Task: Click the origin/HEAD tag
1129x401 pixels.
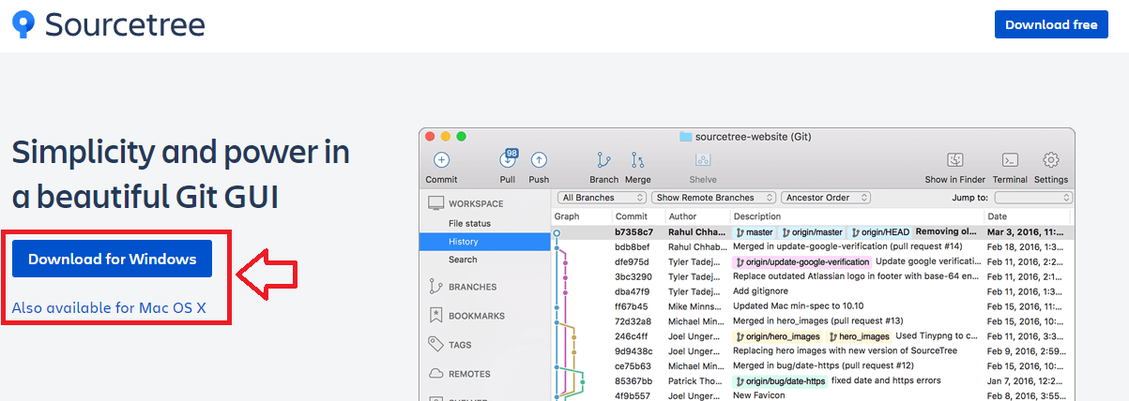Action: point(880,231)
